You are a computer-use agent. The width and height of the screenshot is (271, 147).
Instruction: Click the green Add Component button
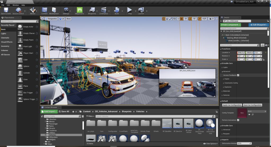click(231, 25)
